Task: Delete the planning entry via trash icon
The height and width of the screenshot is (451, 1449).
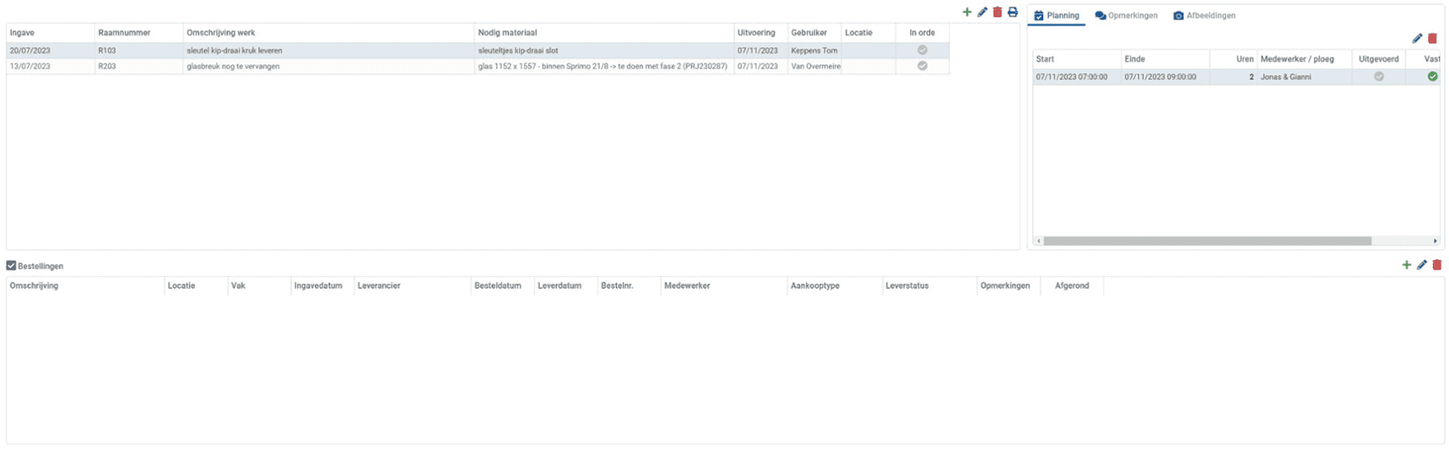Action: (x=1432, y=39)
